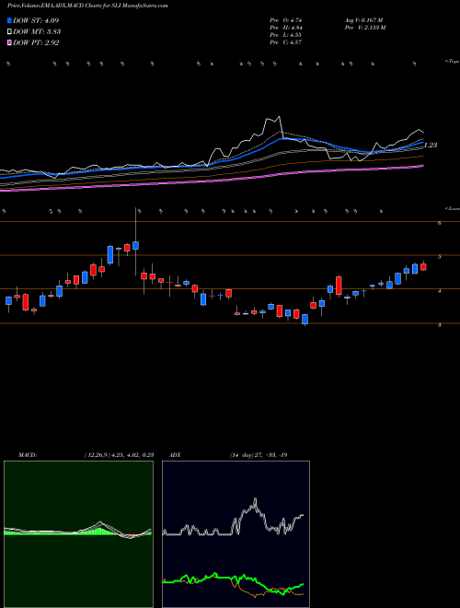The width and height of the screenshot is (460, 608).
Task: Click the blue DOW ST legend swatch
Action: click(9, 20)
